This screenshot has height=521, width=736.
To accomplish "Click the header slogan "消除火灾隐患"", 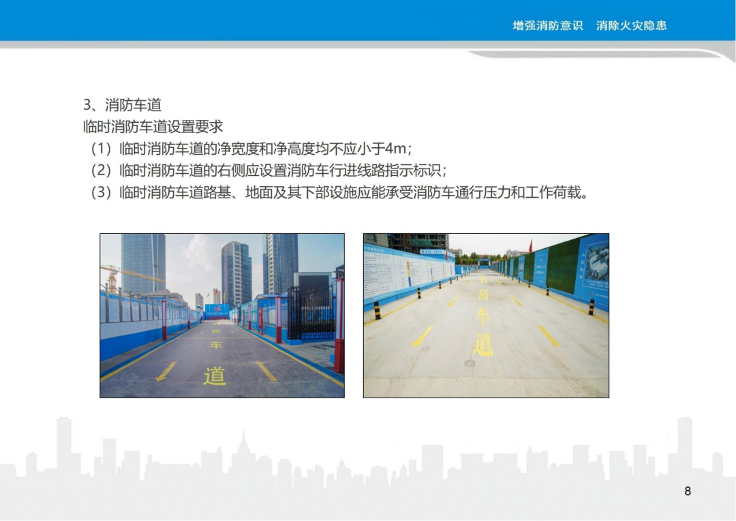I will click(631, 26).
